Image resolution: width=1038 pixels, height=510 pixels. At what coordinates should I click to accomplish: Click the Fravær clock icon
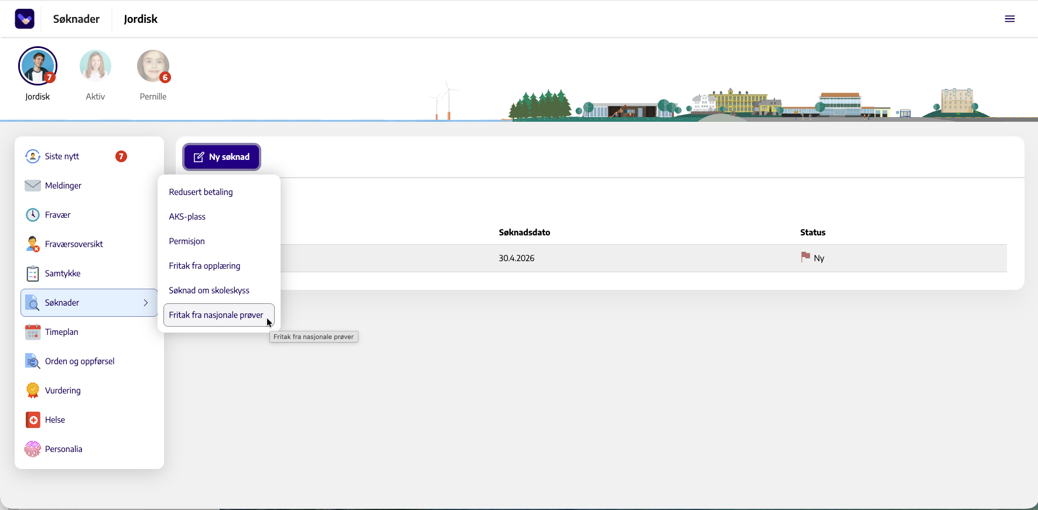click(x=33, y=215)
